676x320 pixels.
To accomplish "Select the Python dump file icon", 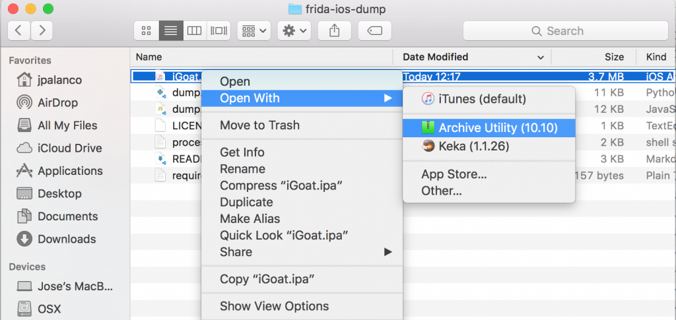I will coord(160,92).
